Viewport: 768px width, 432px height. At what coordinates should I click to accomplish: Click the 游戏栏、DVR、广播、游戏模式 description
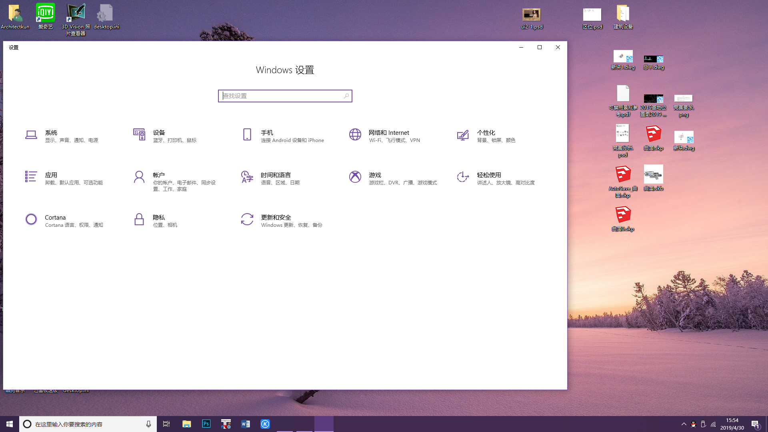[403, 183]
